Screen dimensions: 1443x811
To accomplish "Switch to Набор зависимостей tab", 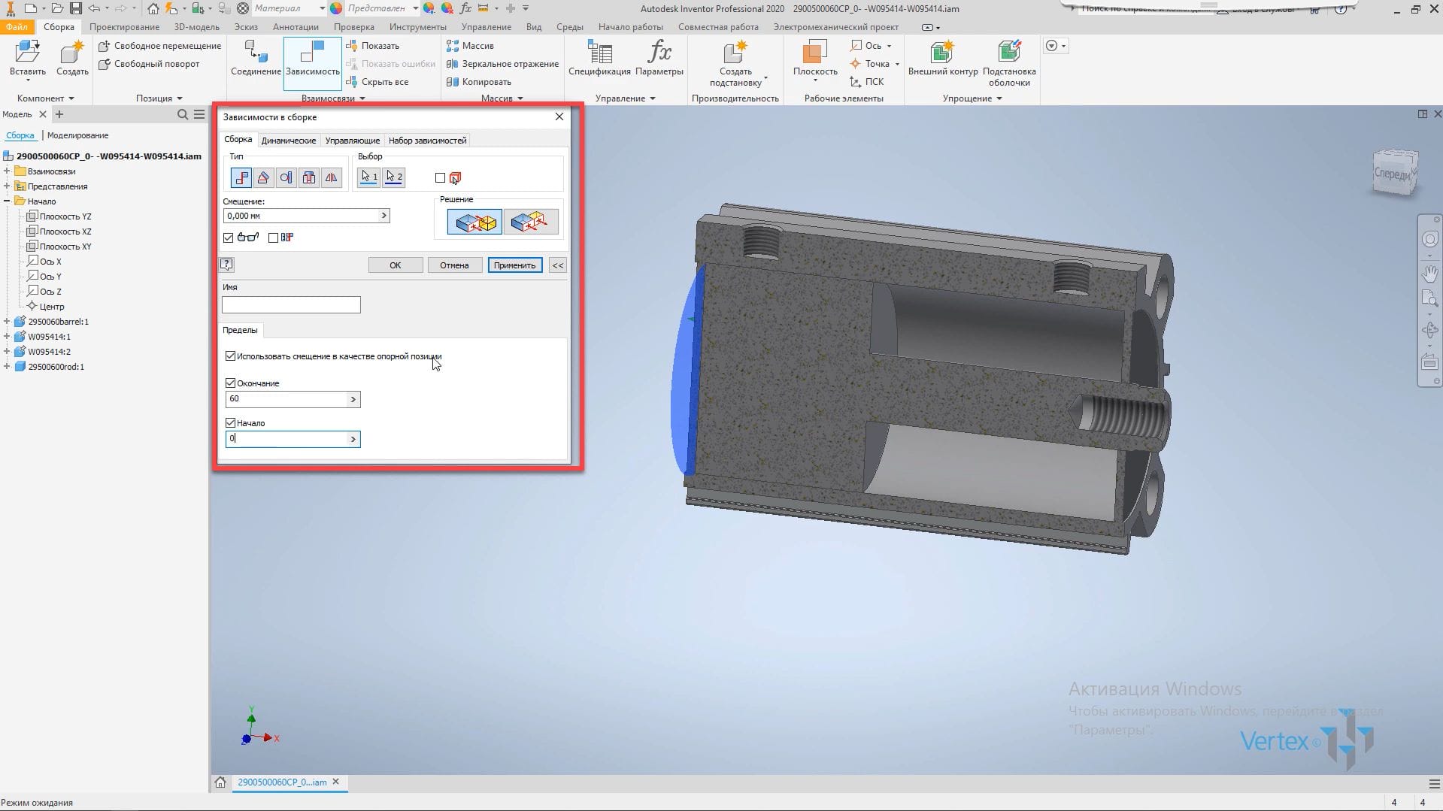I will pyautogui.click(x=428, y=141).
